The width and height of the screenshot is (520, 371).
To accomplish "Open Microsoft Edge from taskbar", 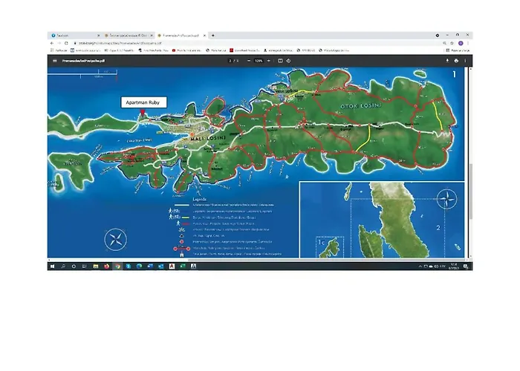I will click(x=139, y=266).
